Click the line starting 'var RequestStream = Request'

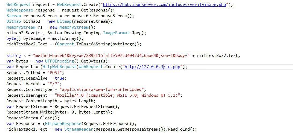(x=63, y=107)
